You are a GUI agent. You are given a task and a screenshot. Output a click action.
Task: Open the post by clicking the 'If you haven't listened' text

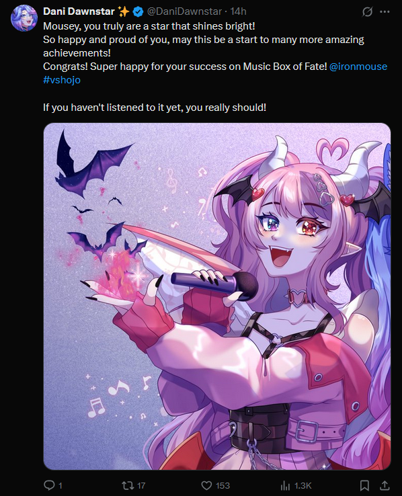pyautogui.click(x=155, y=108)
